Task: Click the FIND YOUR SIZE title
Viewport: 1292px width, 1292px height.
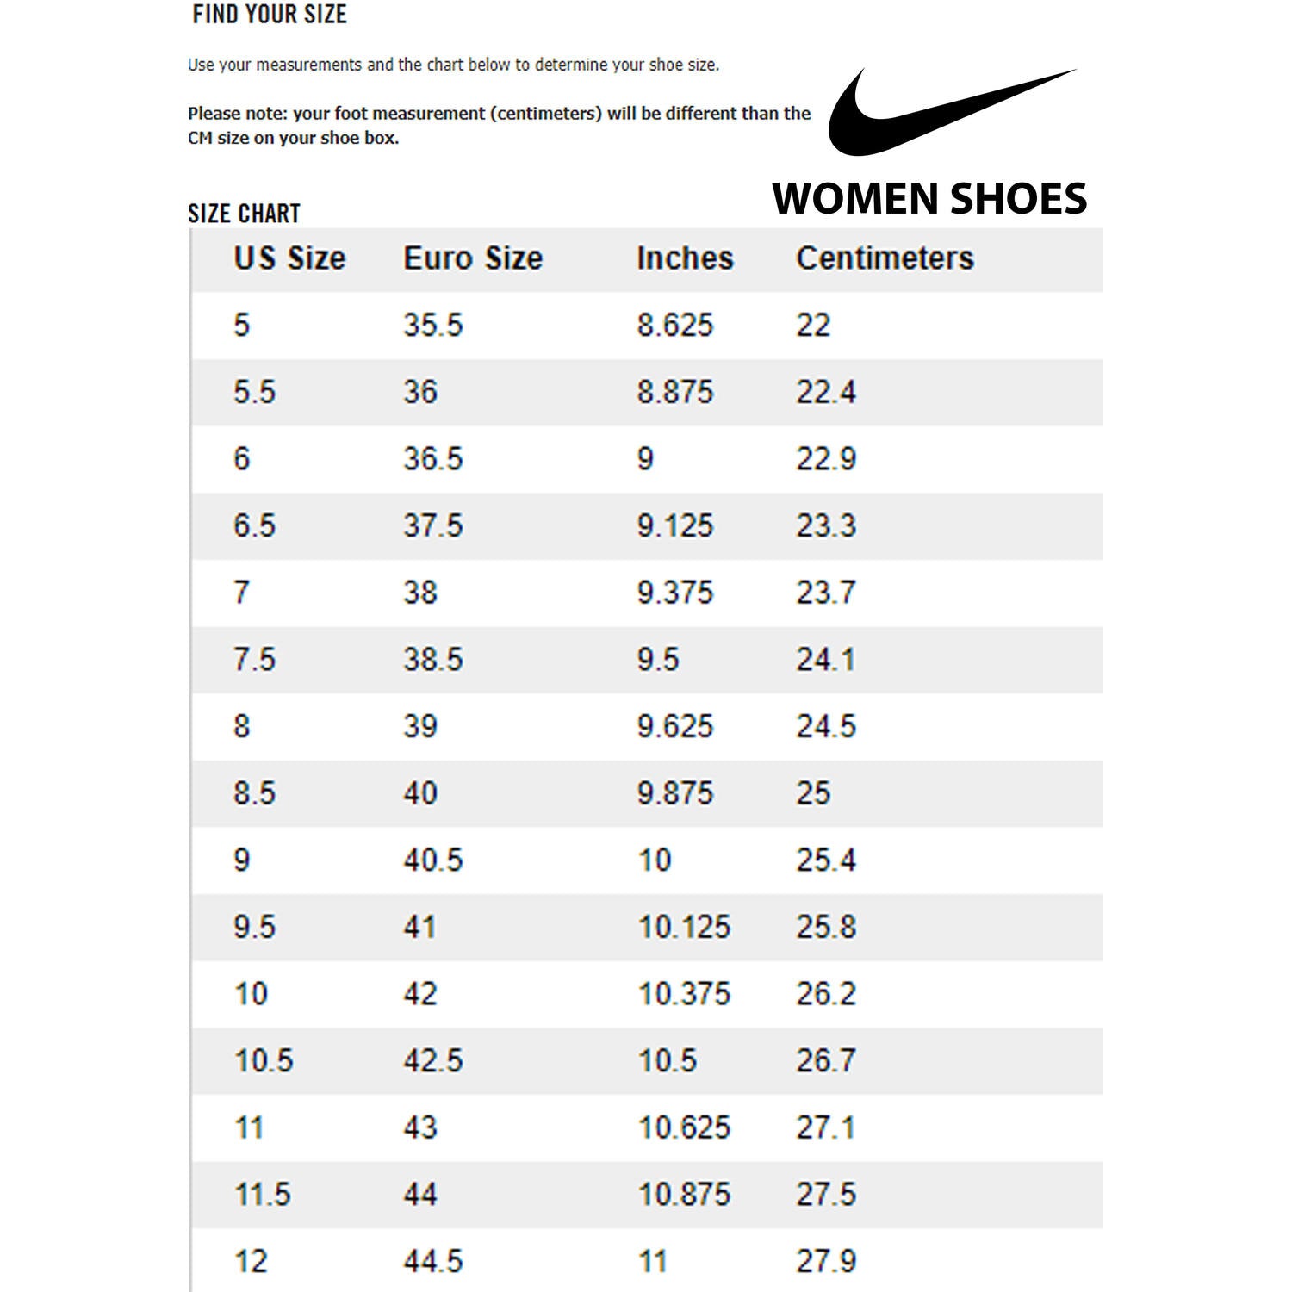Action: (270, 15)
